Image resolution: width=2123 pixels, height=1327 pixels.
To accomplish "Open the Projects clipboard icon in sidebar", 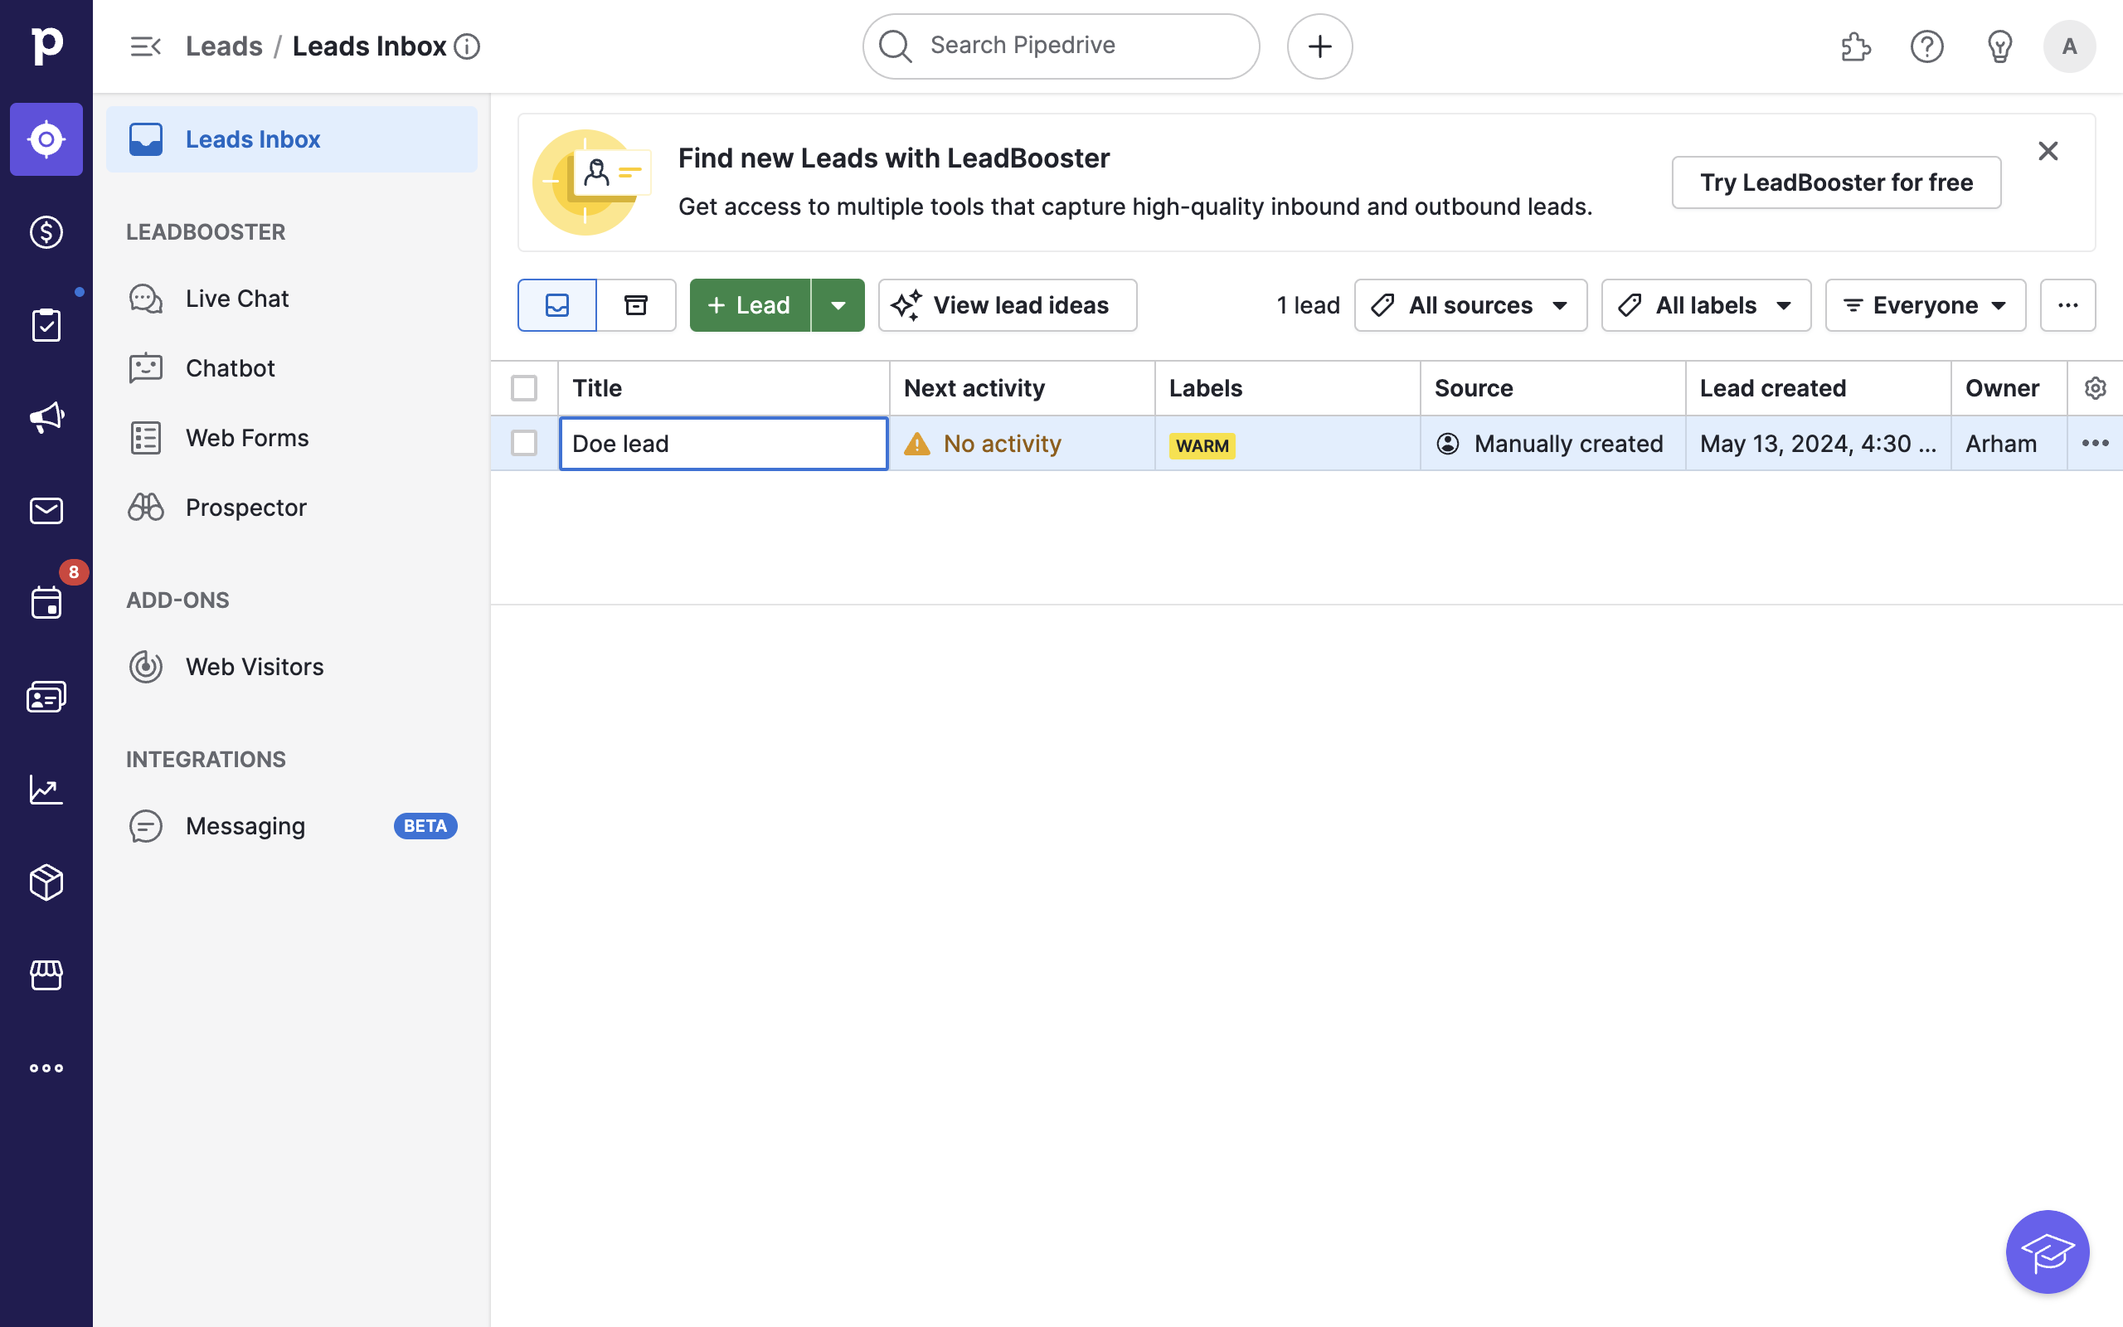I will (46, 325).
